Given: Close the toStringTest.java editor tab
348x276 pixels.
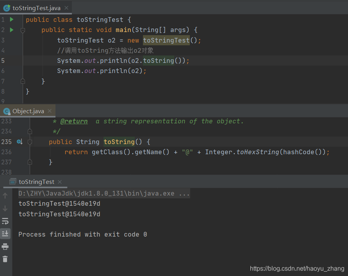Looking at the screenshot, I should [x=66, y=8].
